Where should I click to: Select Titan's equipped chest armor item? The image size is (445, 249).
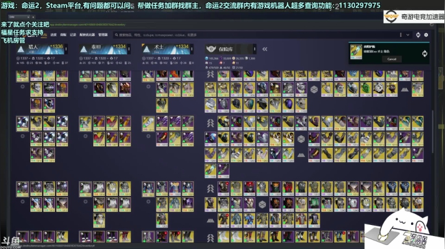[85, 189]
